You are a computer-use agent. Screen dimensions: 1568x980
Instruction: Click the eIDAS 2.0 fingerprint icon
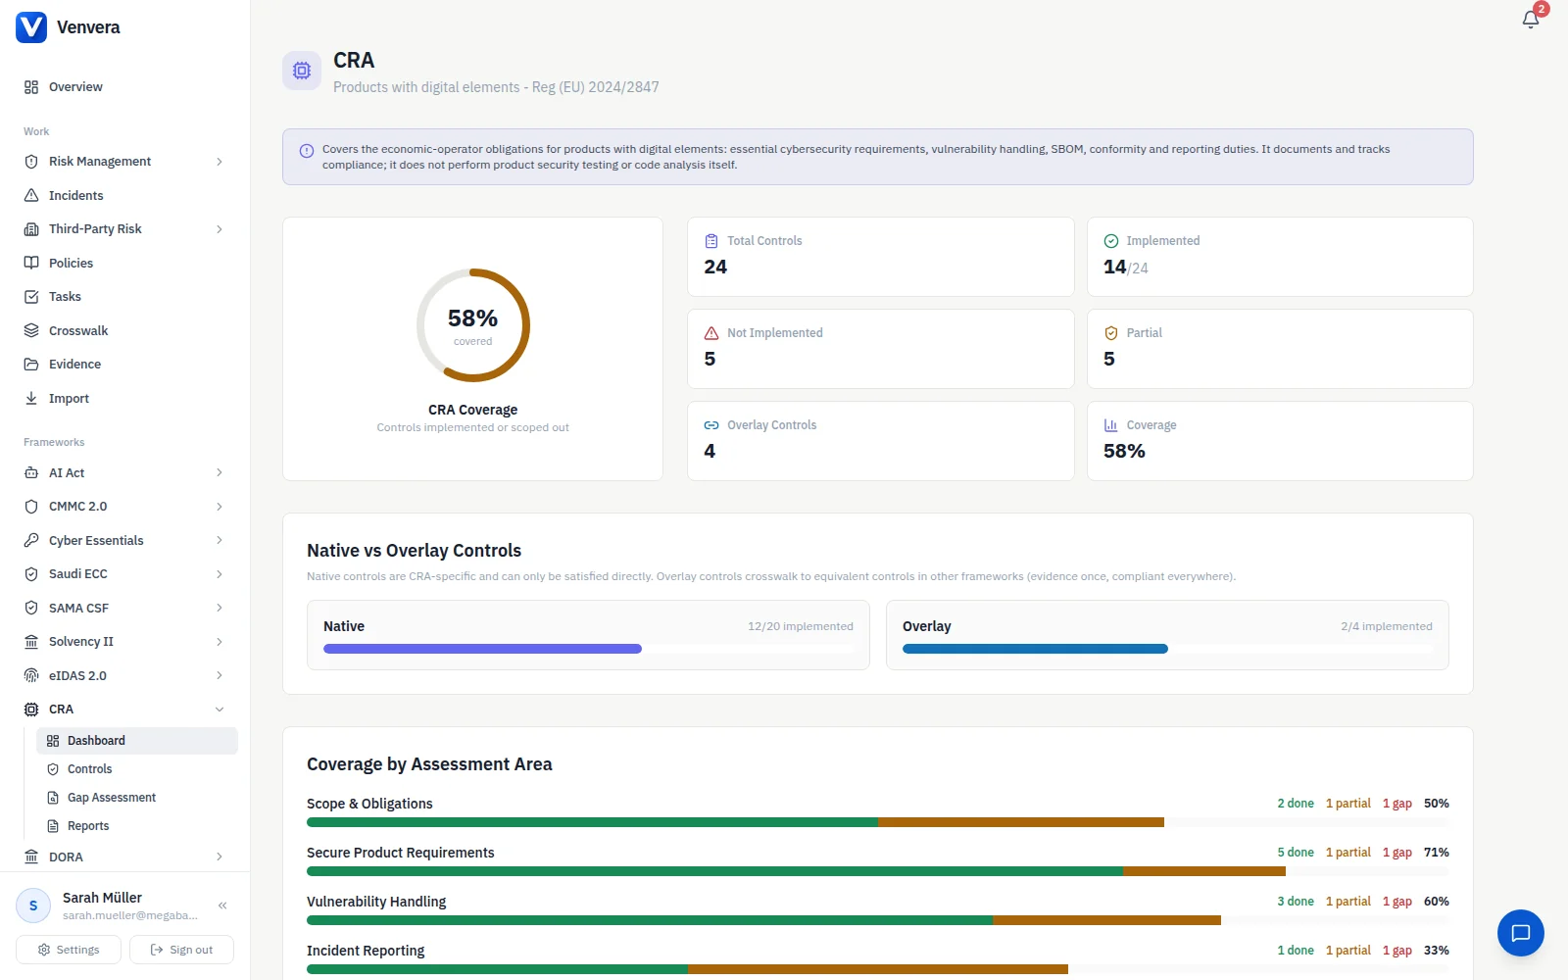(x=31, y=676)
